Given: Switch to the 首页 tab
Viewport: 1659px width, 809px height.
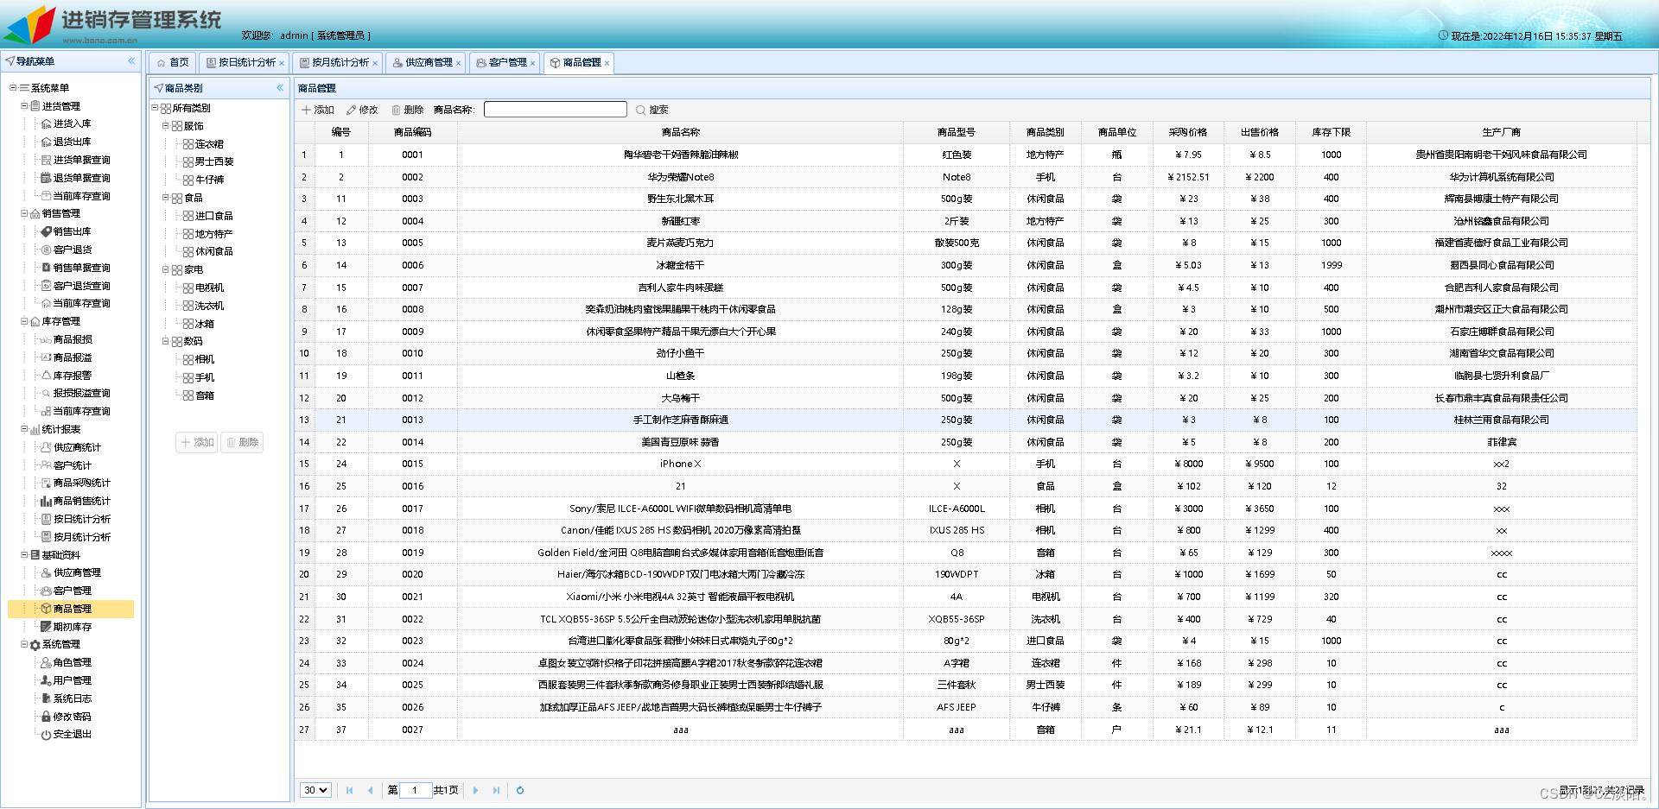Looking at the screenshot, I should pyautogui.click(x=173, y=62).
